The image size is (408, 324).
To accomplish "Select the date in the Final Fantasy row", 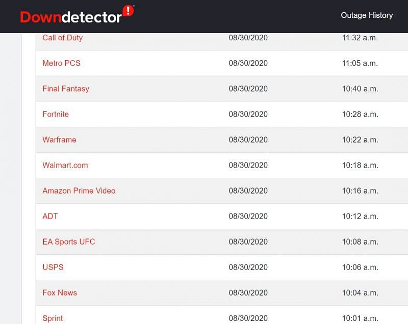I will point(248,89).
